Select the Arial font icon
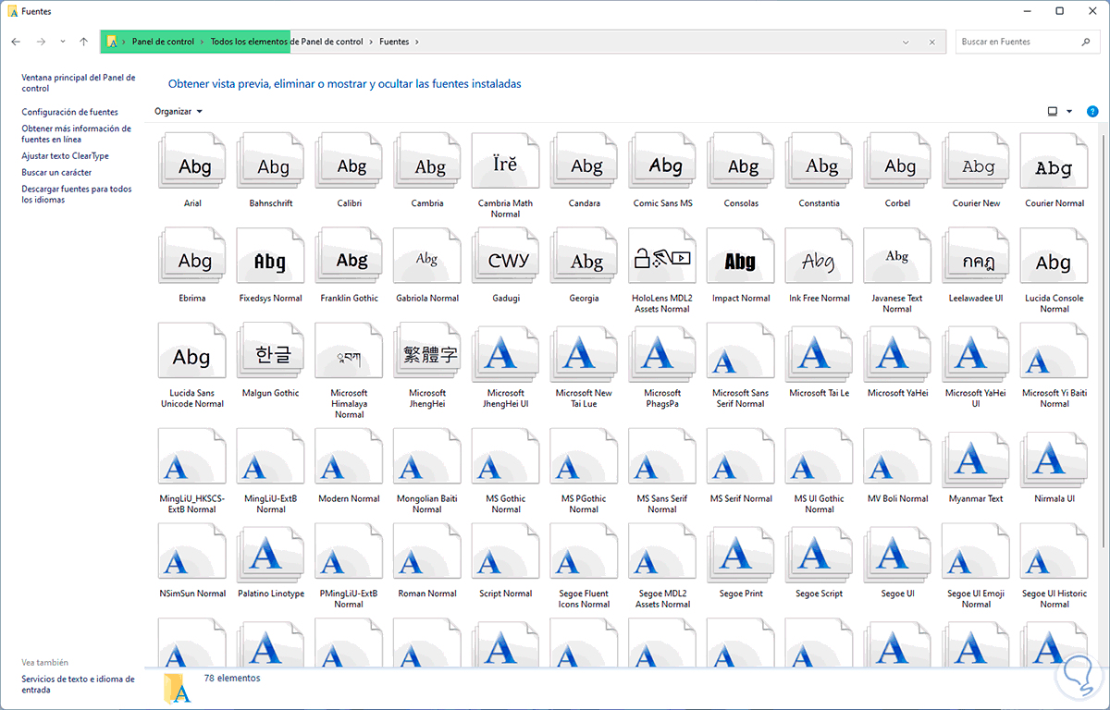This screenshot has width=1110, height=710. (192, 163)
